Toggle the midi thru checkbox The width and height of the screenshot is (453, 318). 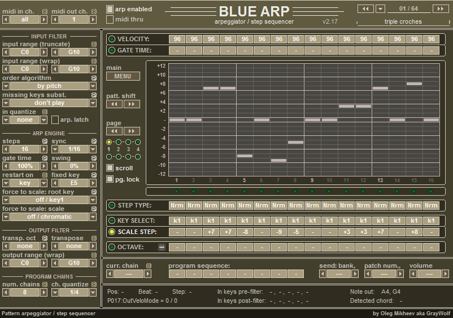pos(110,19)
